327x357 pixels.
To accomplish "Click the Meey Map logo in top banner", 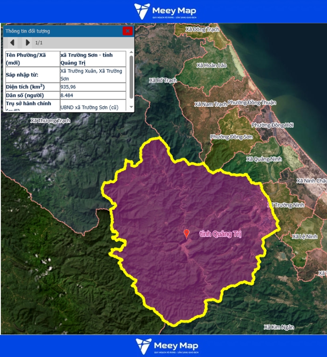I will point(165,11).
